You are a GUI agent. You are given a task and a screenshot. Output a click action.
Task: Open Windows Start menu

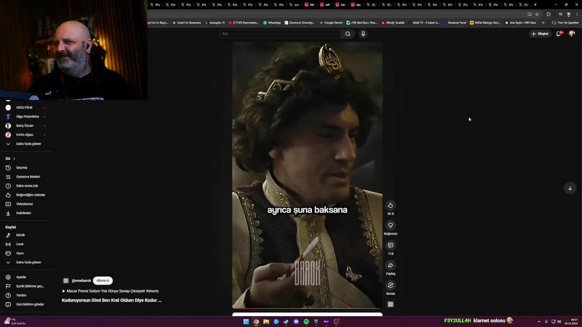pos(246,322)
